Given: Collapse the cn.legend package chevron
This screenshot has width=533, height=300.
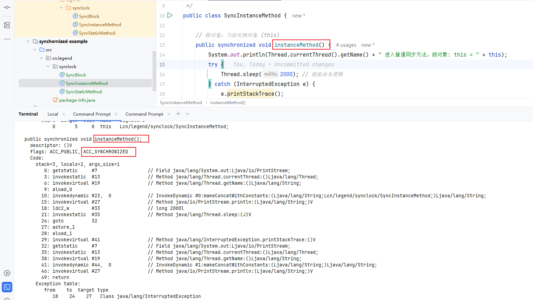Looking at the screenshot, I should tap(41, 58).
